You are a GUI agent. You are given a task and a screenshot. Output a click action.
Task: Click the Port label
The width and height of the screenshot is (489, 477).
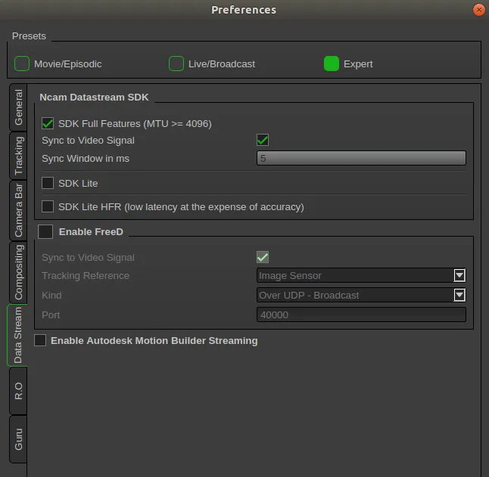pyautogui.click(x=51, y=314)
